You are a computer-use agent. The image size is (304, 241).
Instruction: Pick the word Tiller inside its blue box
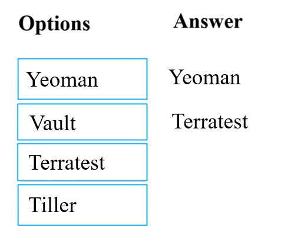tap(52, 204)
